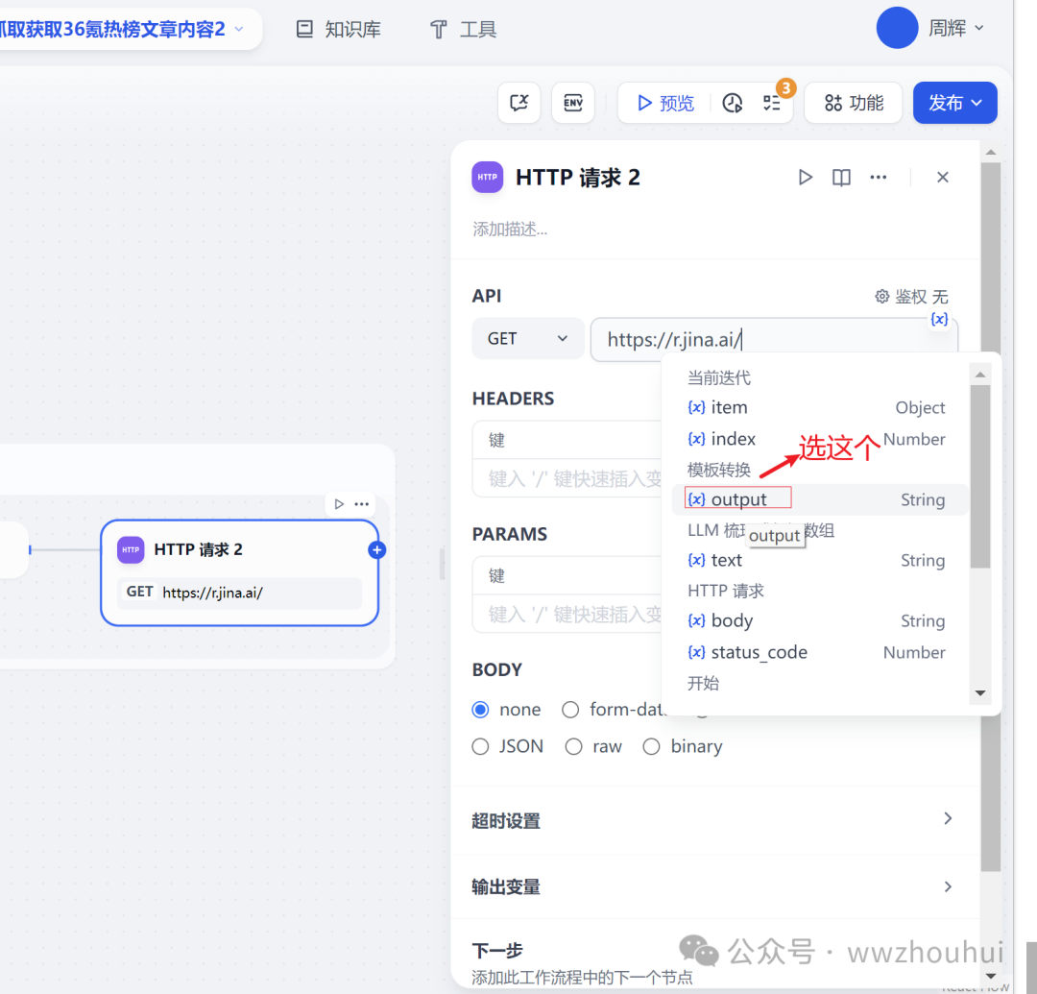Click the GET https://r.jina.ai/ text in node
The height and width of the screenshot is (994, 1037).
(240, 592)
